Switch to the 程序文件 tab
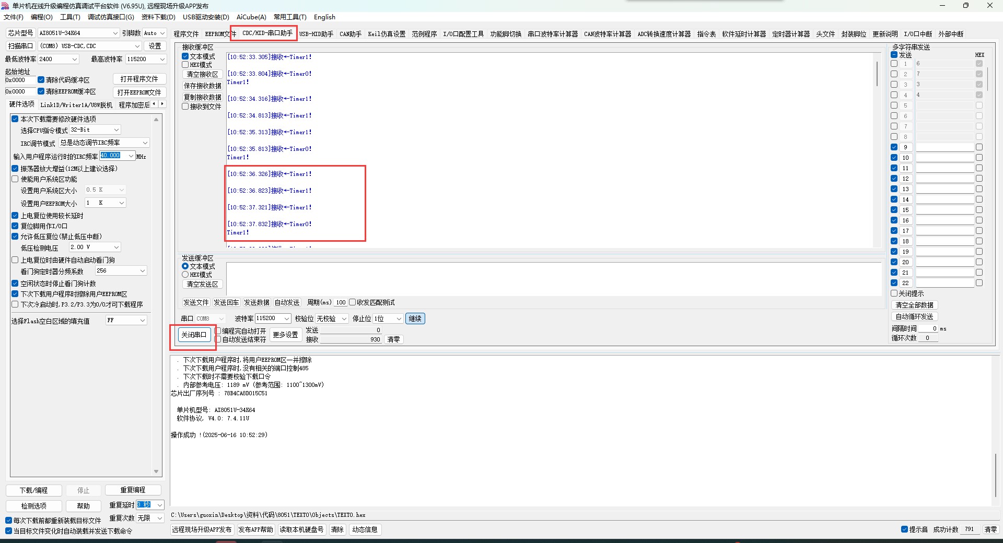The width and height of the screenshot is (1003, 543). (x=186, y=34)
